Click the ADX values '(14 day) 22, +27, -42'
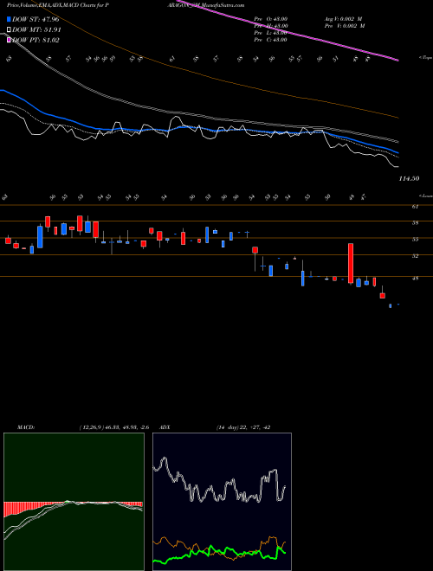The image size is (433, 571). pyautogui.click(x=242, y=427)
